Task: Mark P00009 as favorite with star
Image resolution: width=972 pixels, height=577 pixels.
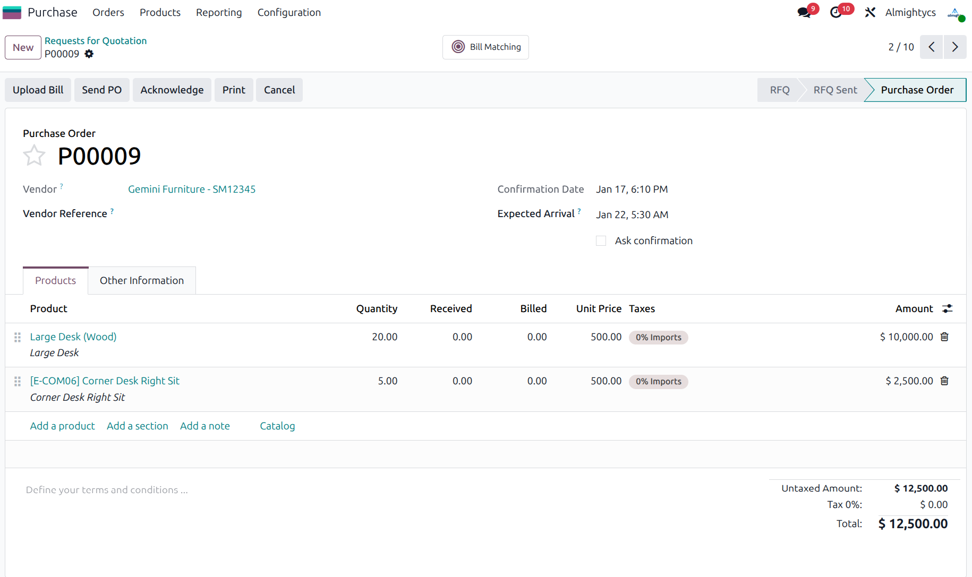Action: coord(34,156)
